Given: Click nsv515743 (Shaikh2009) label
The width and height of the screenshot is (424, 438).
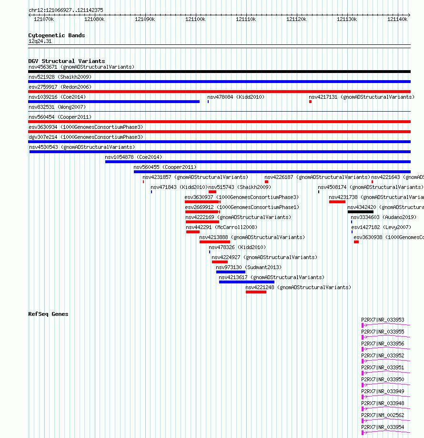Looking at the screenshot, I should coord(240,188).
